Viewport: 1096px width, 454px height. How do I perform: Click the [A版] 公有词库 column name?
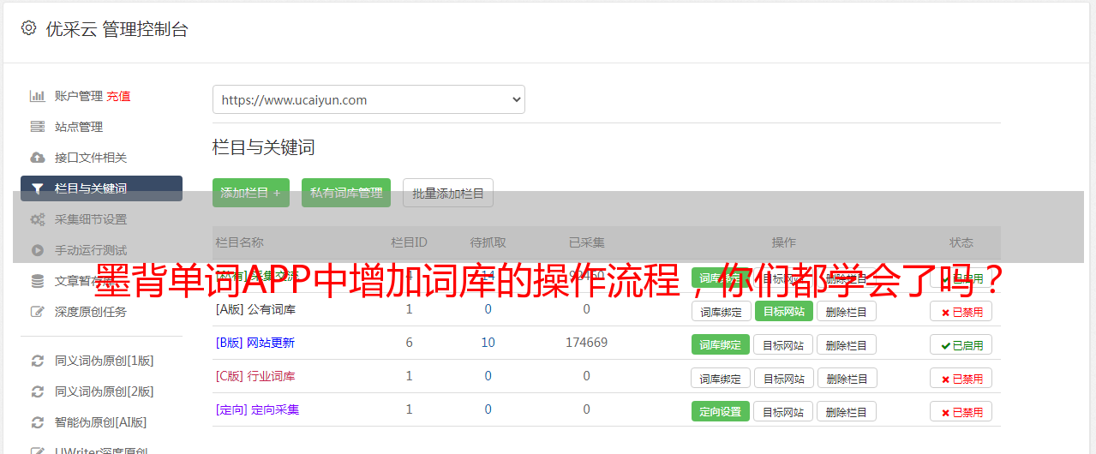tap(255, 309)
